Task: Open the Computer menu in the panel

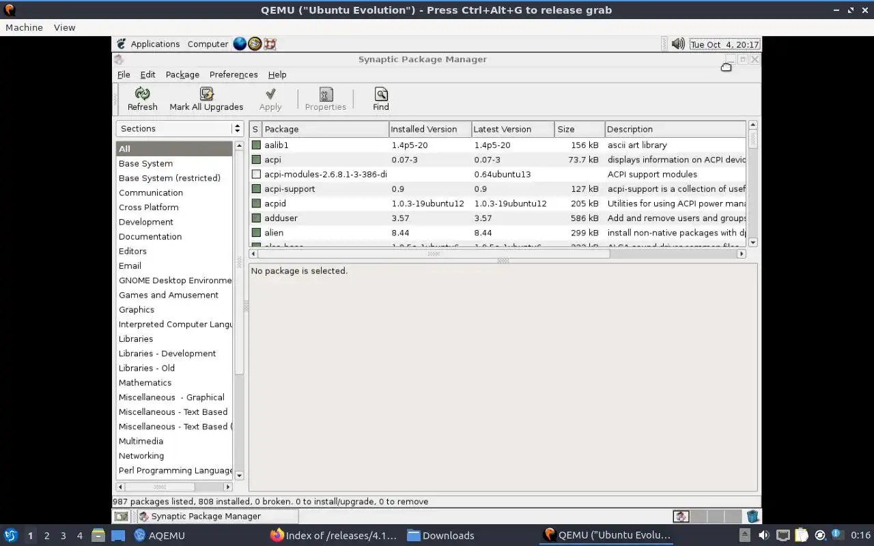Action: pyautogui.click(x=208, y=44)
